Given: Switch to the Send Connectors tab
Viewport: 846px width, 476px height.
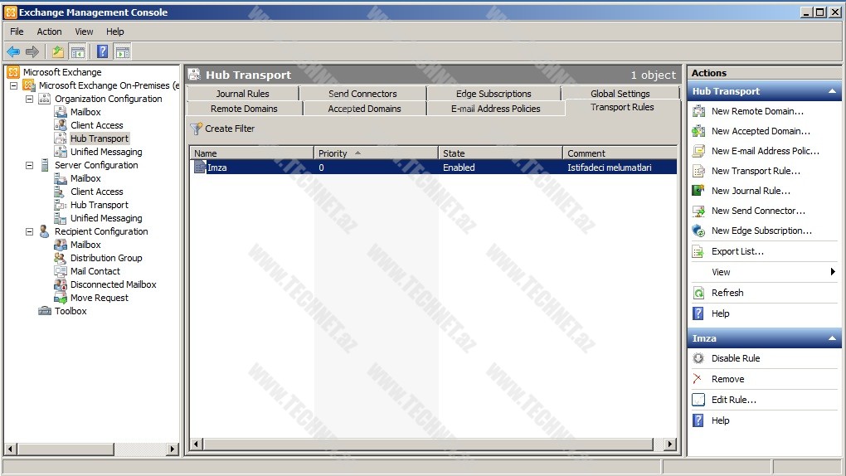Looking at the screenshot, I should (x=362, y=94).
